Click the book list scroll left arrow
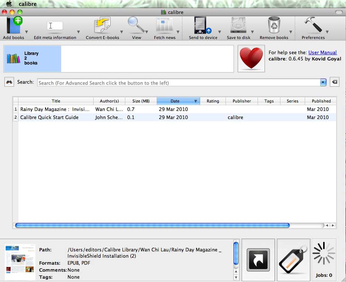This screenshot has height=282, width=346. (x=327, y=225)
